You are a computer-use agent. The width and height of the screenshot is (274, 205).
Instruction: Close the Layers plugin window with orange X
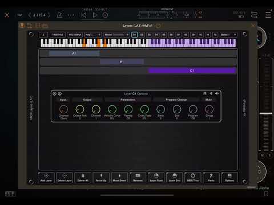pyautogui.click(x=253, y=26)
